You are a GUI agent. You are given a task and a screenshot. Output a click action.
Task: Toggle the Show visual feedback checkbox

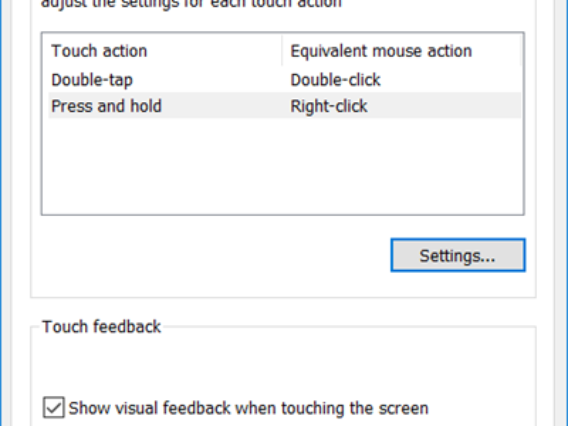tap(53, 408)
